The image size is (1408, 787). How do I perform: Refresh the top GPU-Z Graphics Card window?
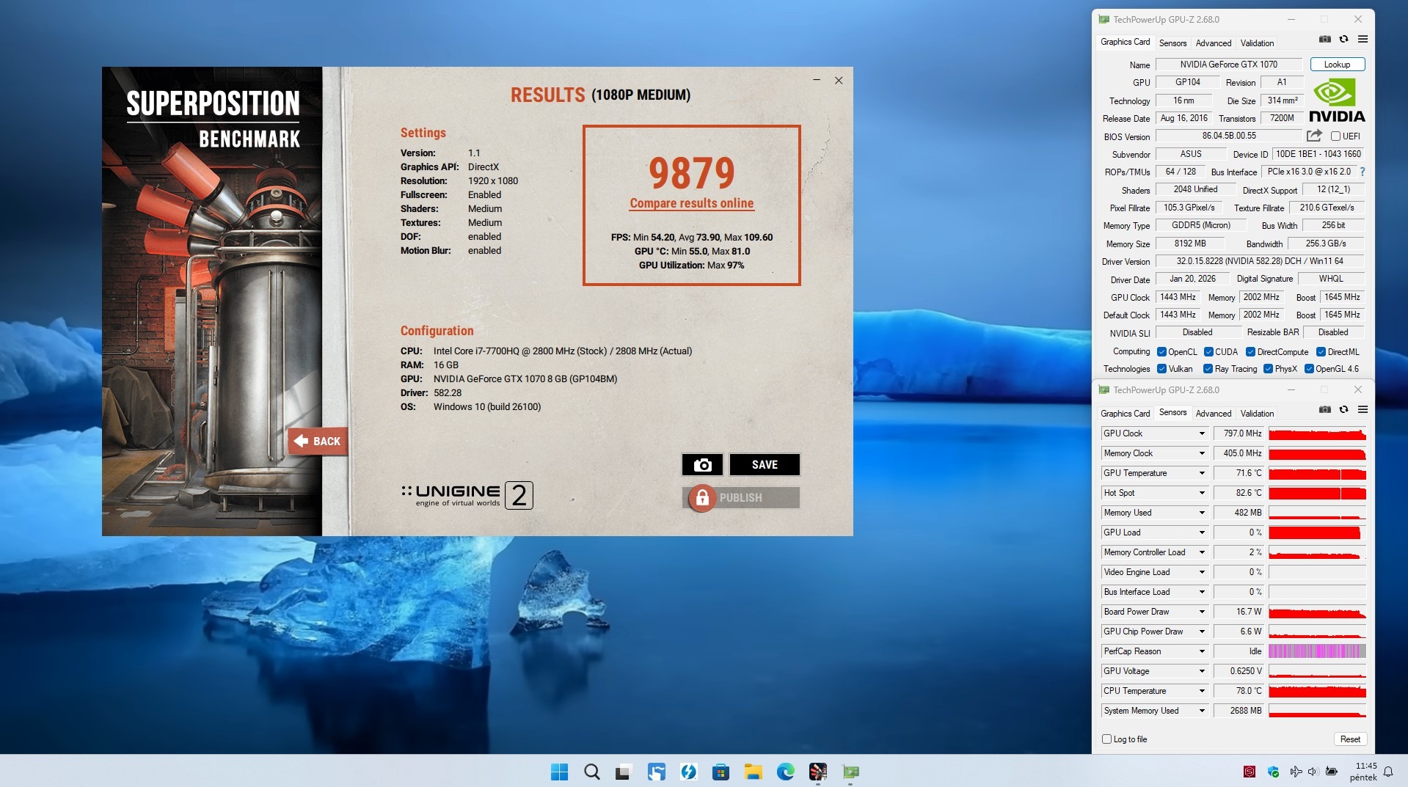click(1343, 40)
